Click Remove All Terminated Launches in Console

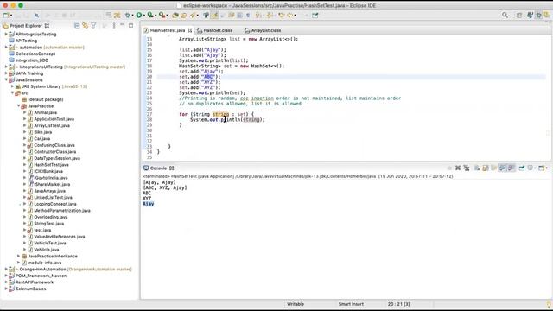click(x=467, y=168)
